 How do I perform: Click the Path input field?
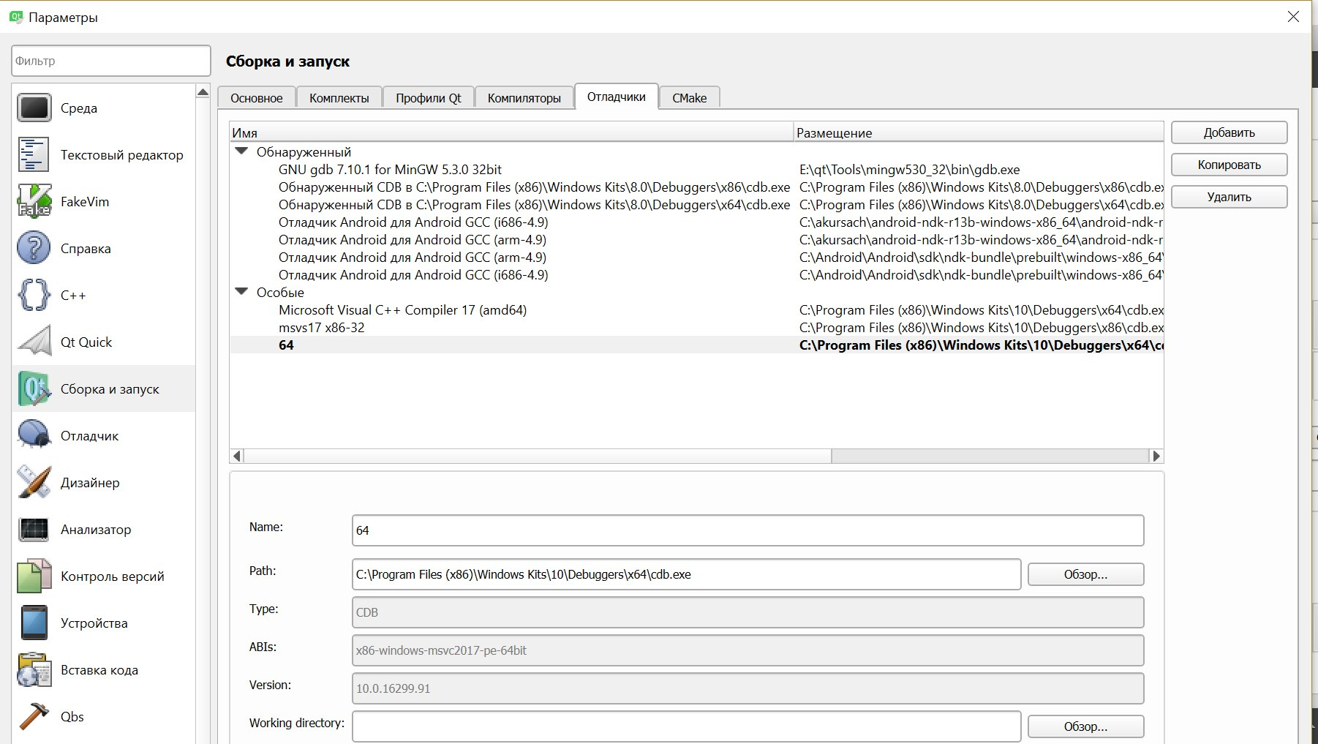686,574
